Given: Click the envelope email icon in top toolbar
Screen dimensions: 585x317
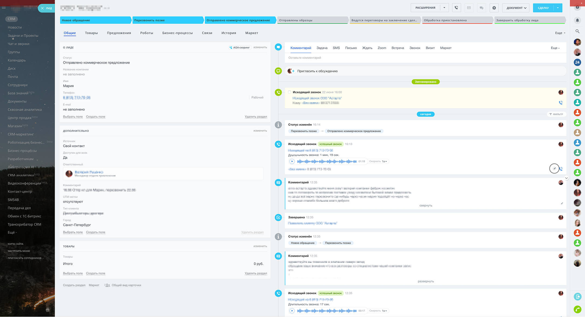Looking at the screenshot, I should click(x=469, y=8).
